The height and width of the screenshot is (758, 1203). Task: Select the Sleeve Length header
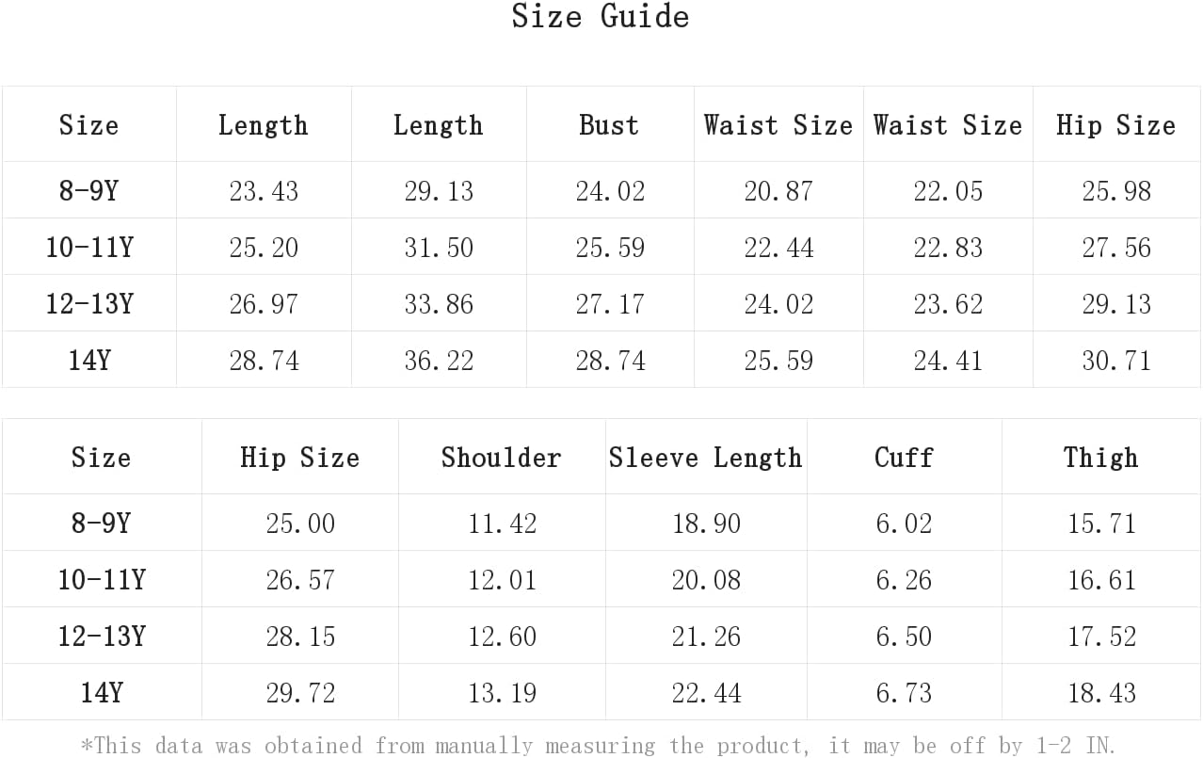pyautogui.click(x=706, y=458)
